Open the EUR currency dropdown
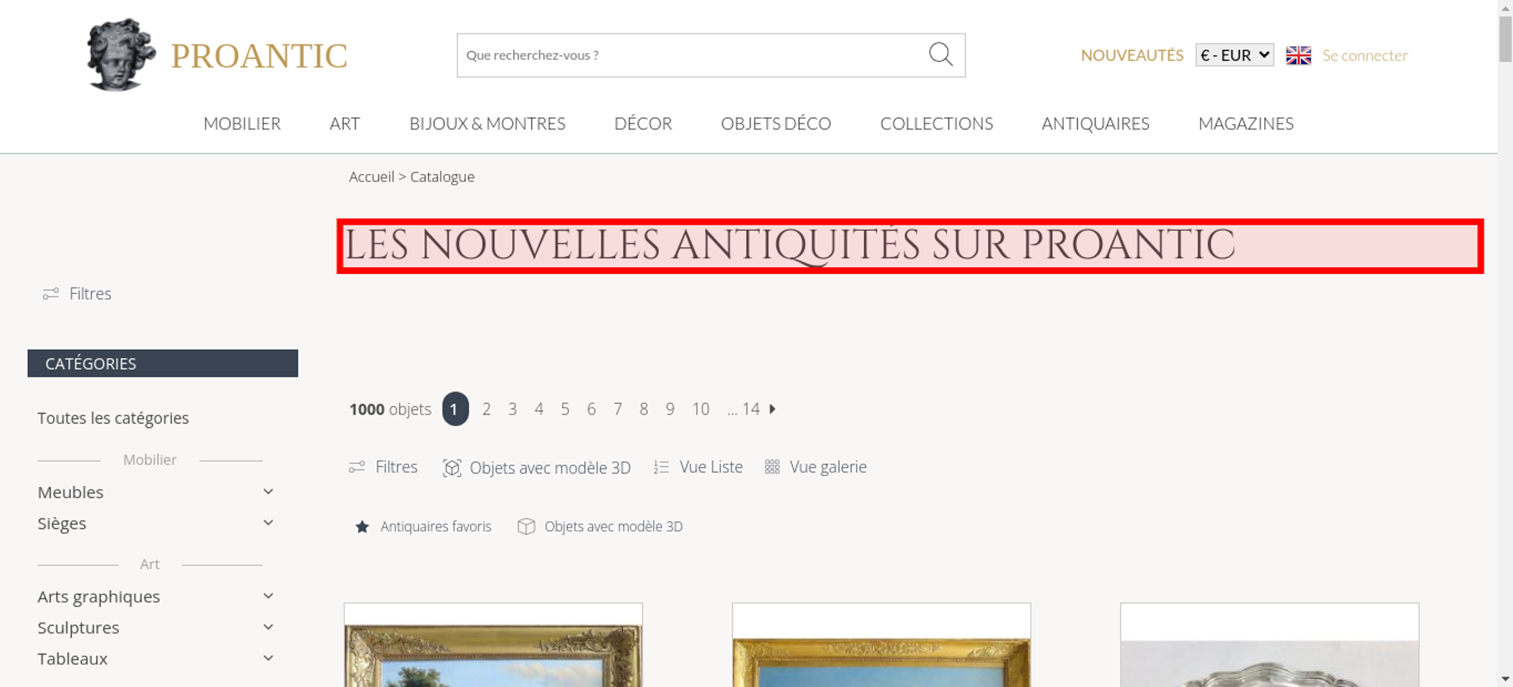1513x687 pixels. tap(1234, 55)
